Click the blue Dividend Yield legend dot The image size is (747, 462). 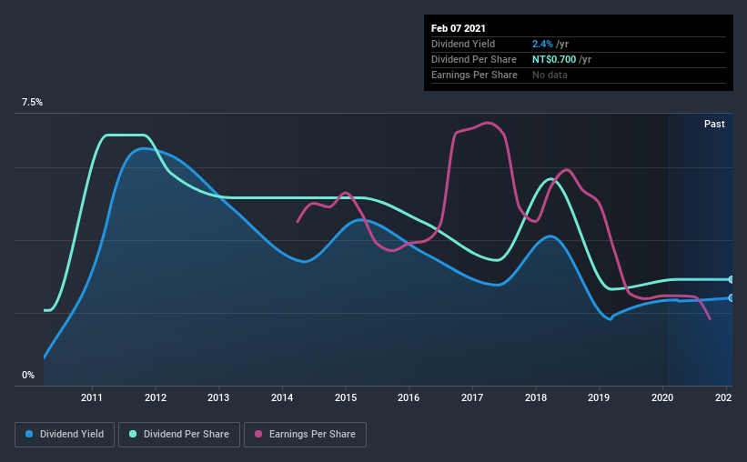pos(29,434)
